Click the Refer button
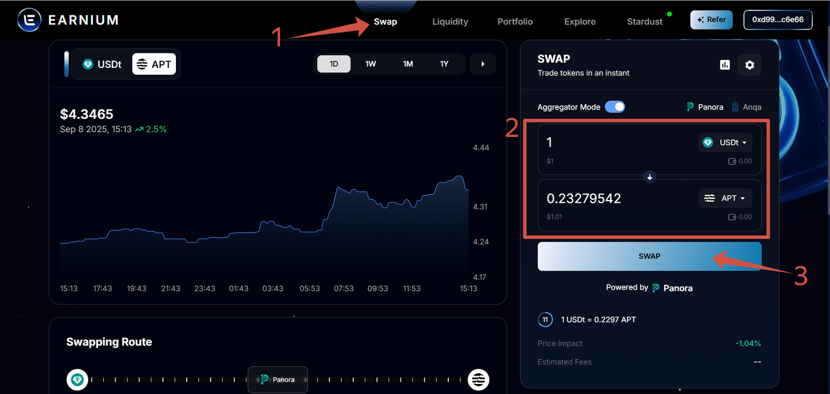The image size is (830, 394). (711, 20)
